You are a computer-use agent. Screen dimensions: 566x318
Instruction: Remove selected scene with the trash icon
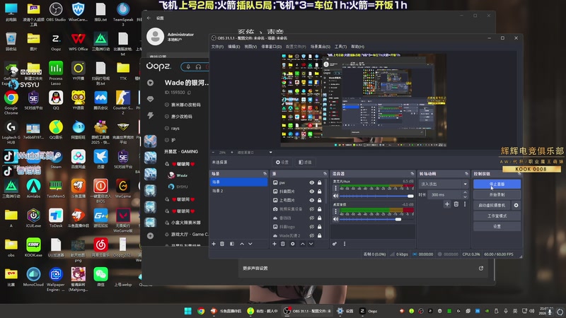pos(222,244)
